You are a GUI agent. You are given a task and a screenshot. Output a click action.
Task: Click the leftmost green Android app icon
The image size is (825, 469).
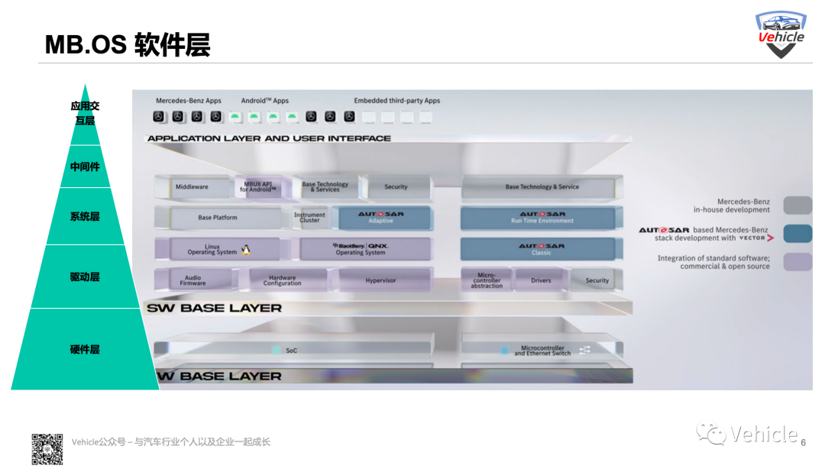click(235, 117)
